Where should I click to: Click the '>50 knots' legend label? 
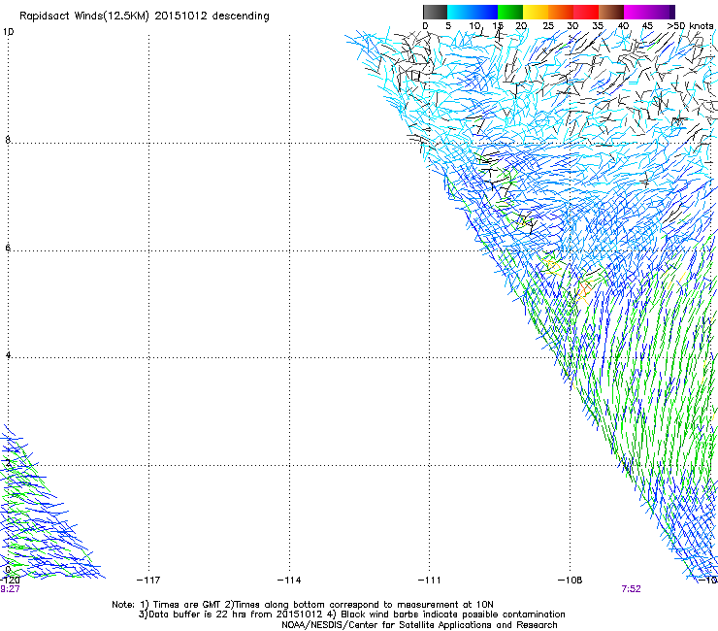690,26
